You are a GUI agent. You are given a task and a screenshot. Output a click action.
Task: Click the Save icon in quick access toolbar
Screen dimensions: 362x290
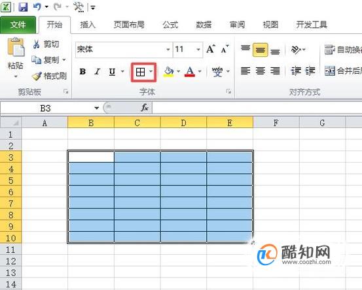pyautogui.click(x=23, y=7)
